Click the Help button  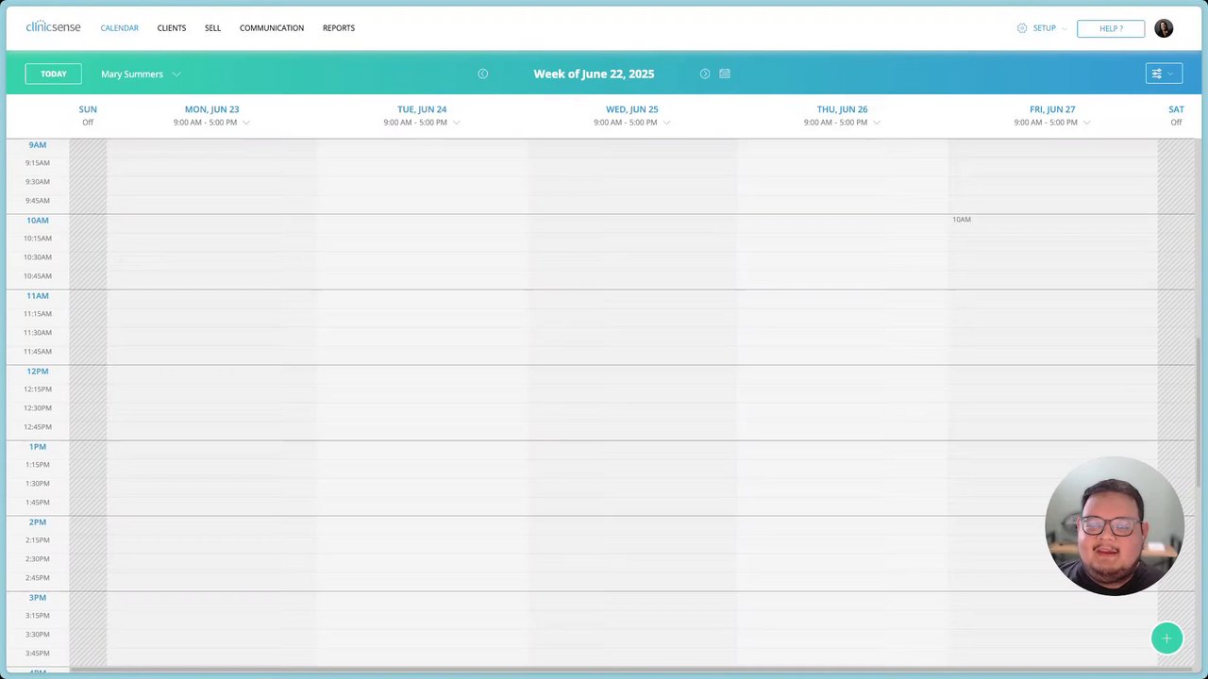tap(1111, 28)
